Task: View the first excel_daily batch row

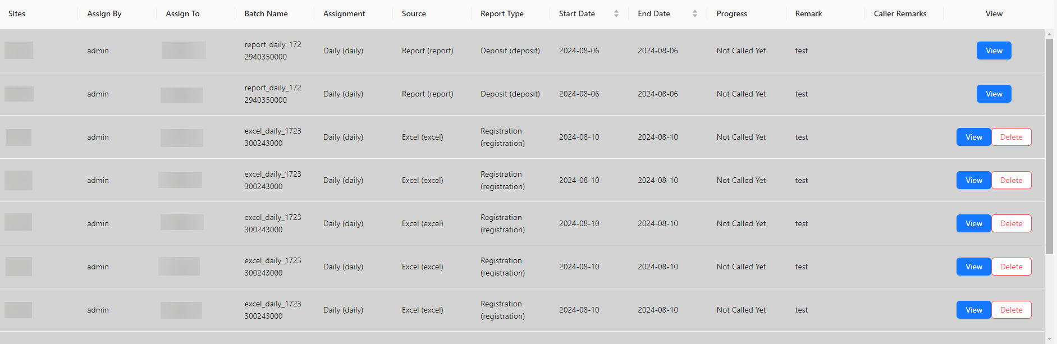Action: (973, 136)
